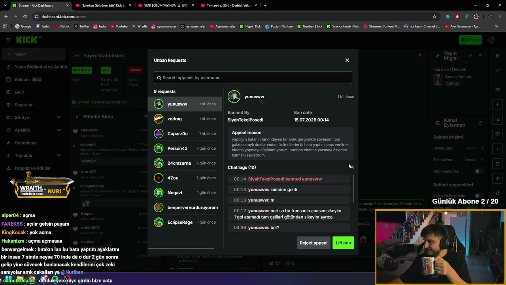This screenshot has height=285, width=506.
Task: Switch to the "İzlerken Güldüren Edit" tab
Action: (x=104, y=6)
